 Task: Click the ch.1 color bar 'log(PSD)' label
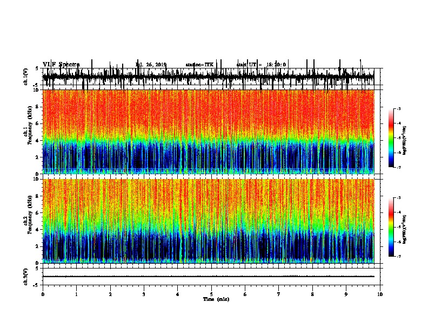[404, 141]
